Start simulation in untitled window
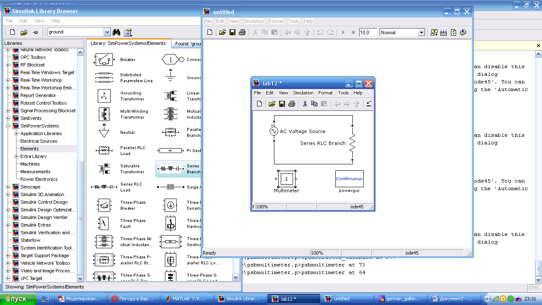Image resolution: width=542 pixels, height=305 pixels. 343,32
